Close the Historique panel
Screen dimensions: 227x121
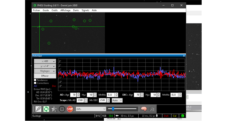(x=184, y=56)
